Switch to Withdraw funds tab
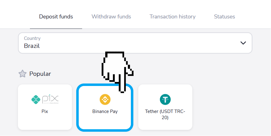This screenshot has width=271, height=136. coord(111,17)
